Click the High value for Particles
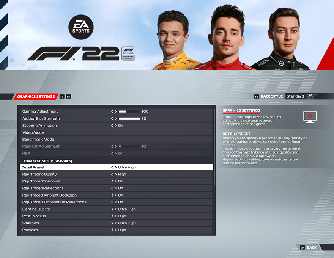Image resolution: width=334 pixels, height=258 pixels. (x=122, y=230)
